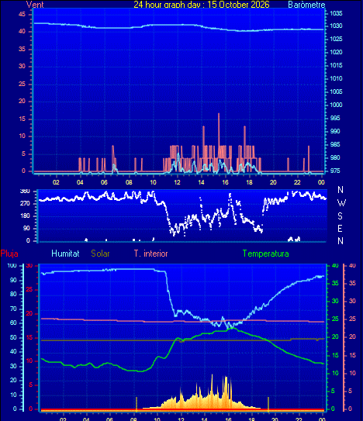Click the barometer scale value 980

pos(335,157)
